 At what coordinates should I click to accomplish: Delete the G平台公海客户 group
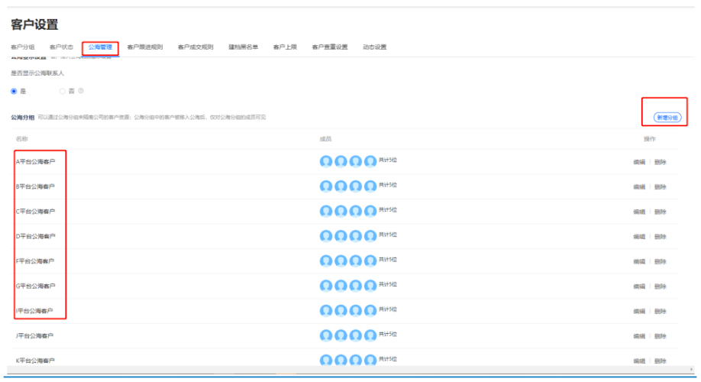point(661,286)
